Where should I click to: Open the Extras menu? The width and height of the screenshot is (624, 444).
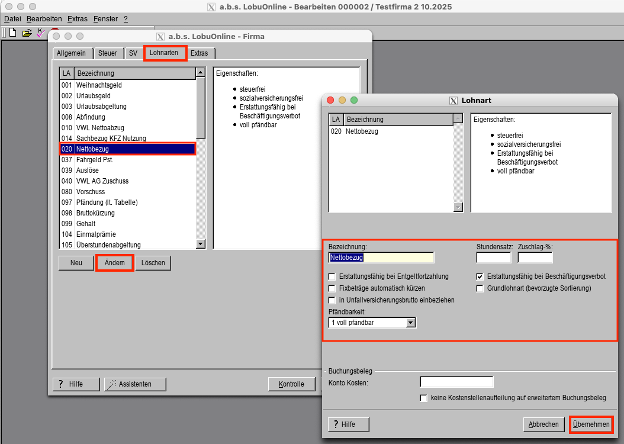point(78,19)
